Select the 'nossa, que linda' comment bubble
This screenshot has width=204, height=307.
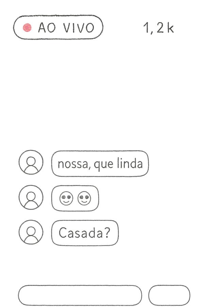pyautogui.click(x=100, y=164)
